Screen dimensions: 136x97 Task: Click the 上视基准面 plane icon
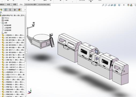coord(3,28)
